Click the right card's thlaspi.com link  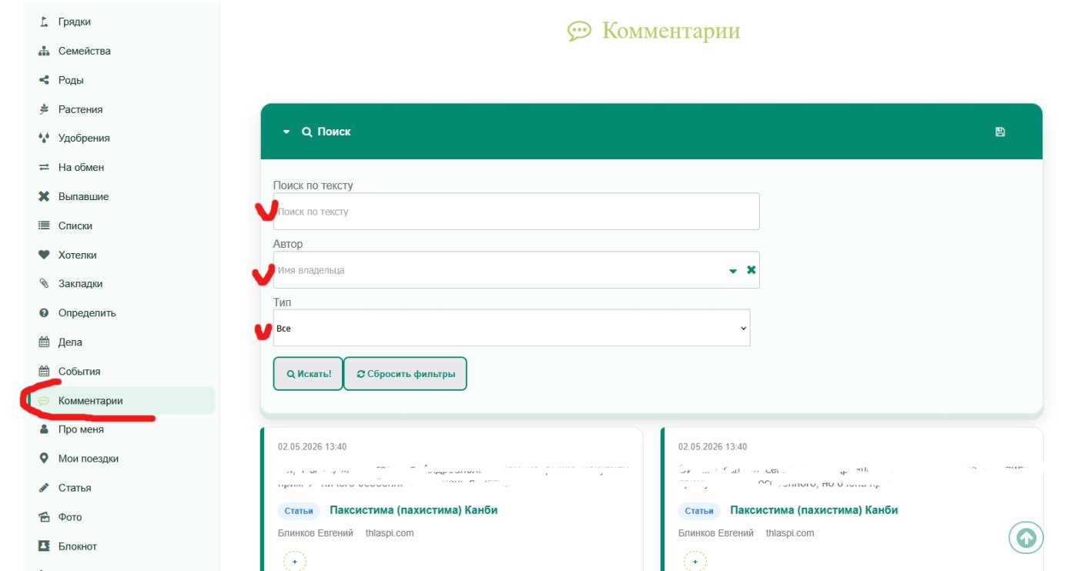click(790, 533)
